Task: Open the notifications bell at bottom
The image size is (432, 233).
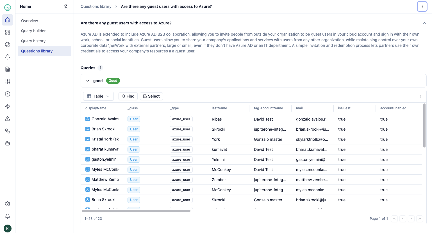Action: [8, 216]
